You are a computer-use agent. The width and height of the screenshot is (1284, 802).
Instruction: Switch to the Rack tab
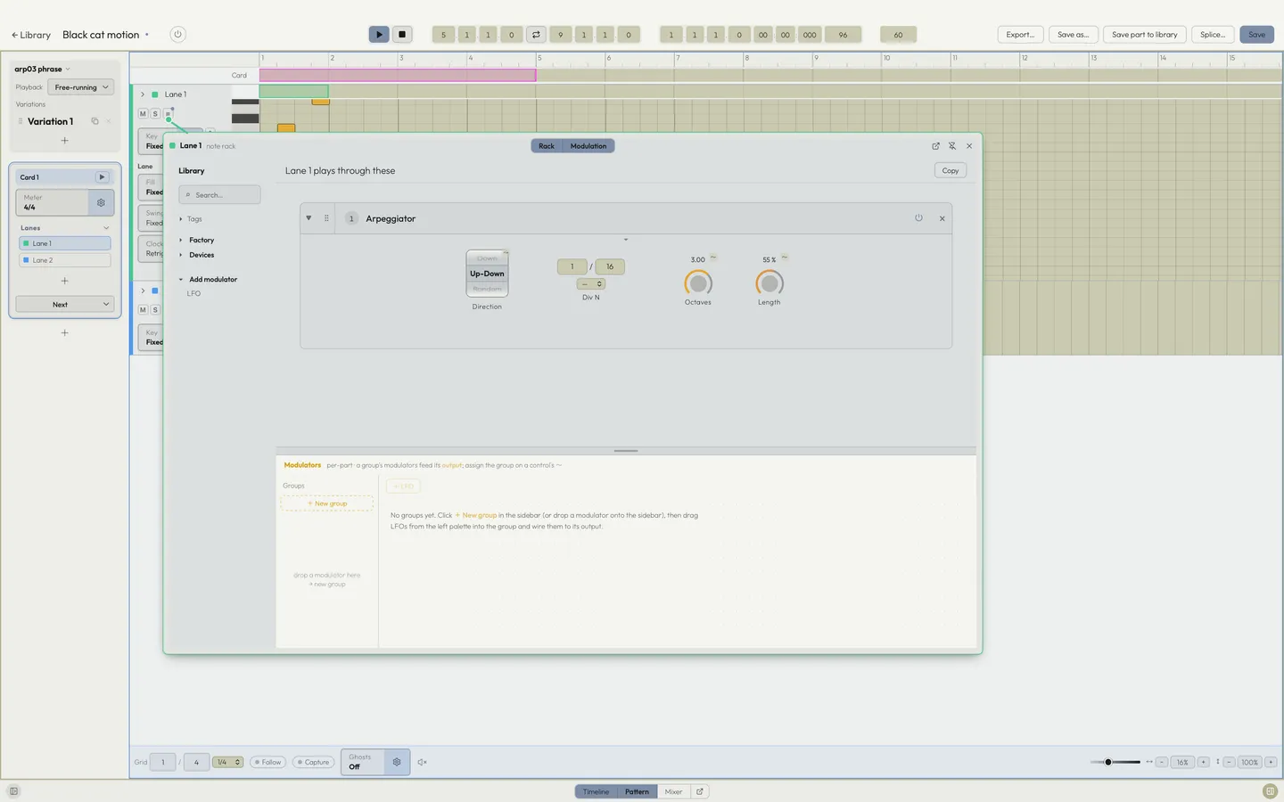[x=547, y=146]
